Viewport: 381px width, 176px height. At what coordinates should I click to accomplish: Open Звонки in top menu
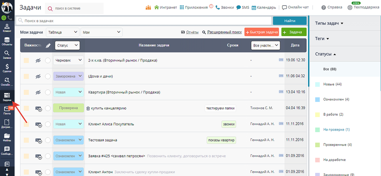click(x=225, y=7)
